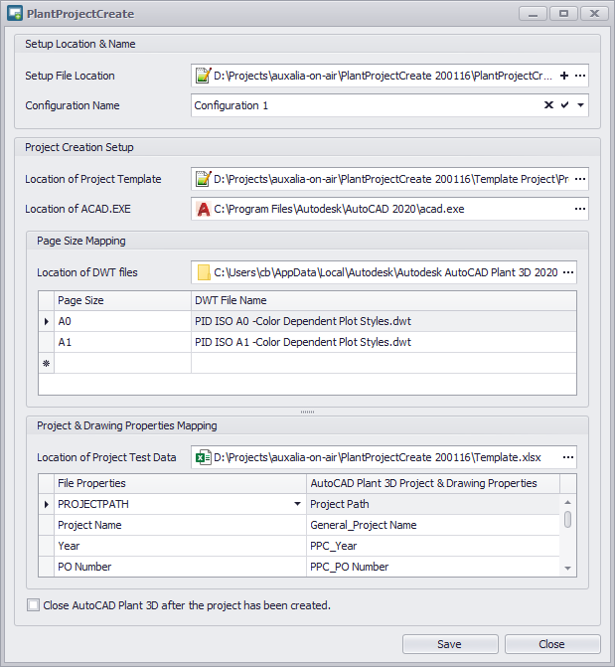Browse for DWT files folder via ellipsis
This screenshot has width=615, height=667.
568,272
